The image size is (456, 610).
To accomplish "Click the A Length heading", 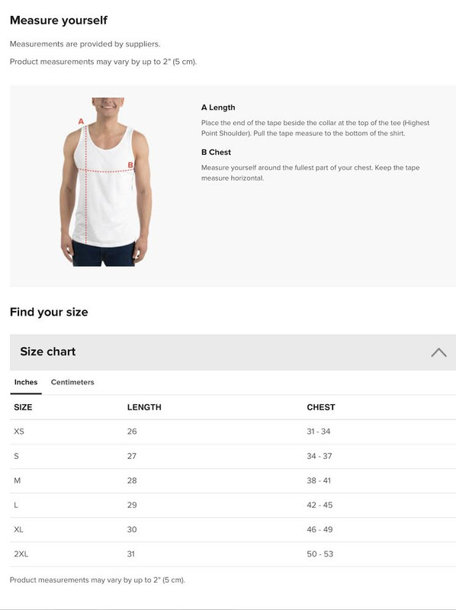I will tap(218, 108).
